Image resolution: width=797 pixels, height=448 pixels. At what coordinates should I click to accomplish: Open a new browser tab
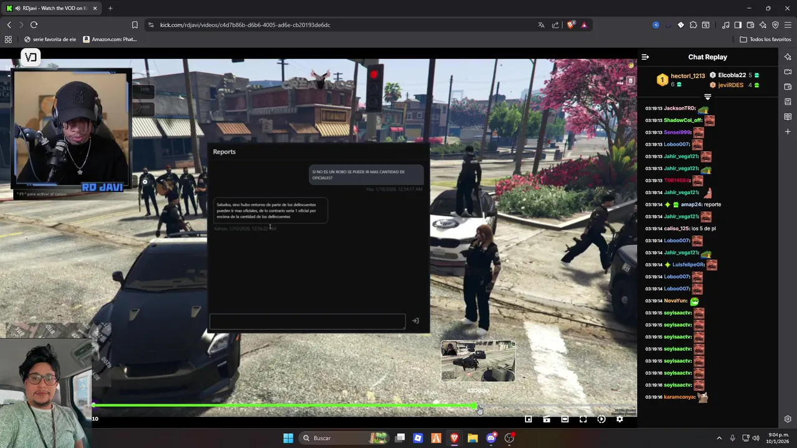coord(110,8)
